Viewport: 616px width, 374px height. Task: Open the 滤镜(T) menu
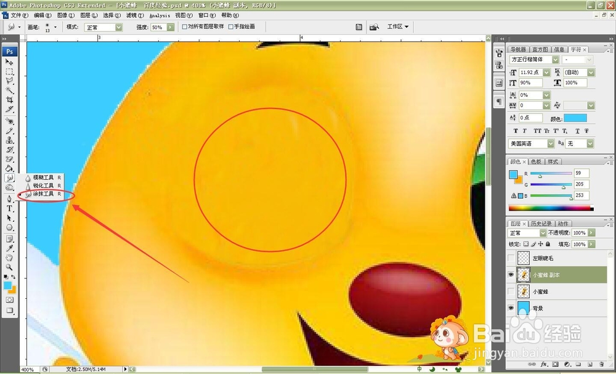click(135, 15)
